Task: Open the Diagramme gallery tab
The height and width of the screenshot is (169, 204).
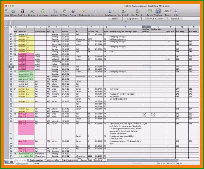Action: [x=132, y=19]
